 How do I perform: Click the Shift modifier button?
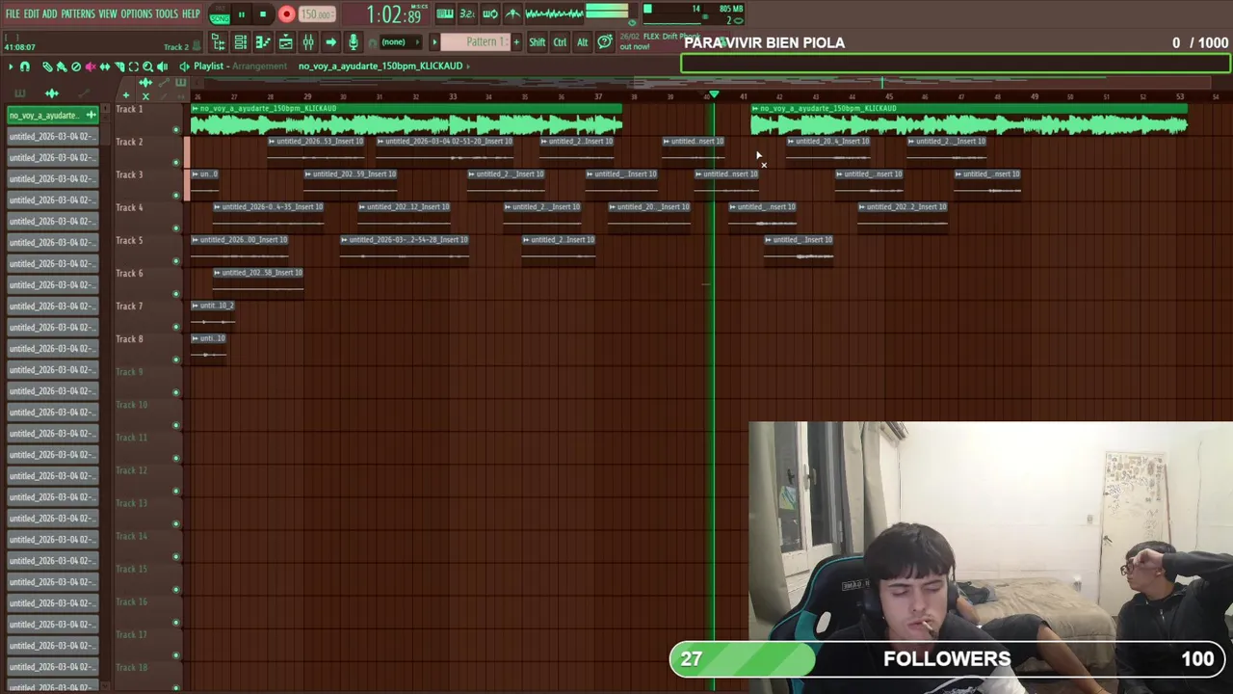tap(537, 42)
